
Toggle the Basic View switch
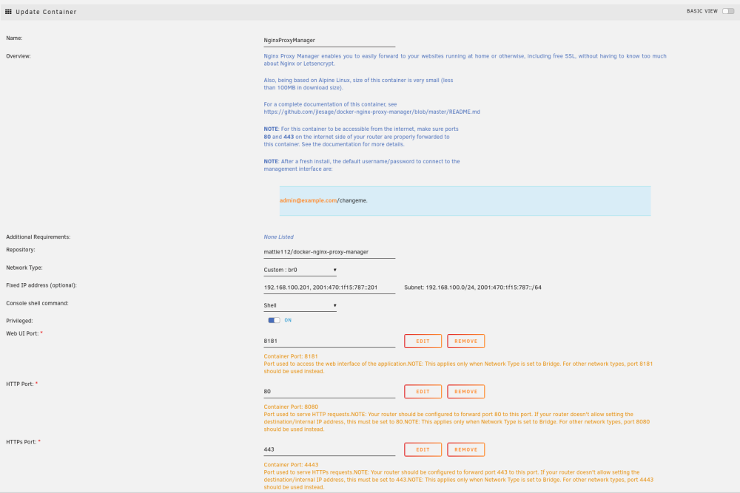(727, 11)
